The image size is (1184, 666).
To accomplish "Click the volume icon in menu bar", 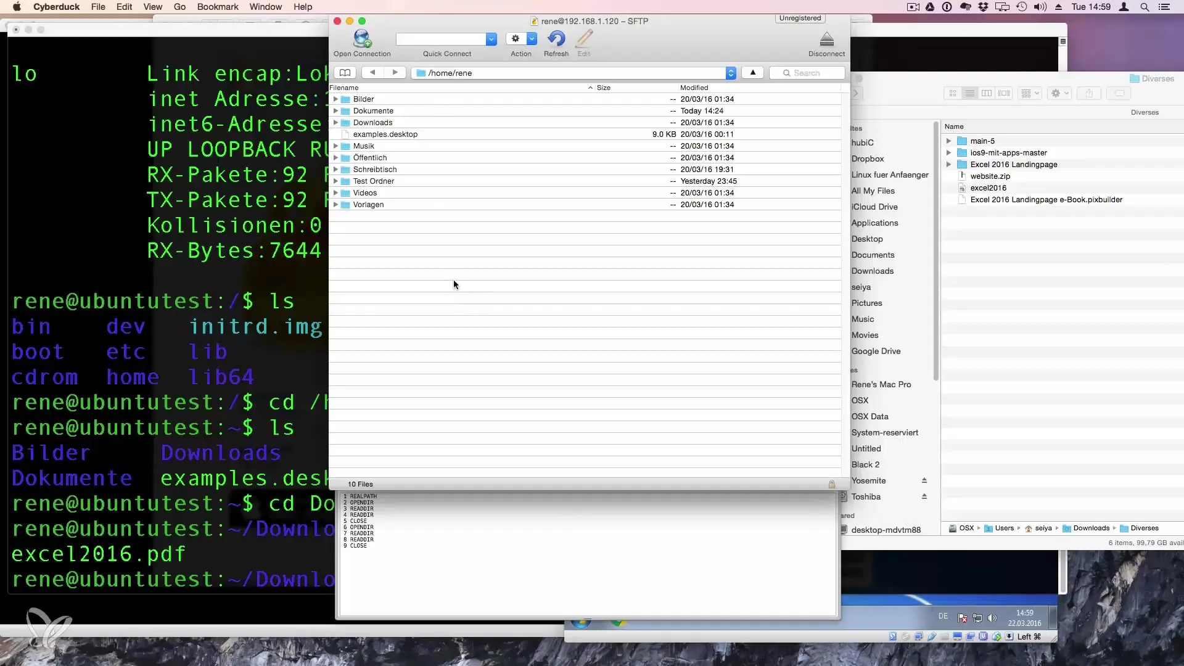I will (1040, 7).
